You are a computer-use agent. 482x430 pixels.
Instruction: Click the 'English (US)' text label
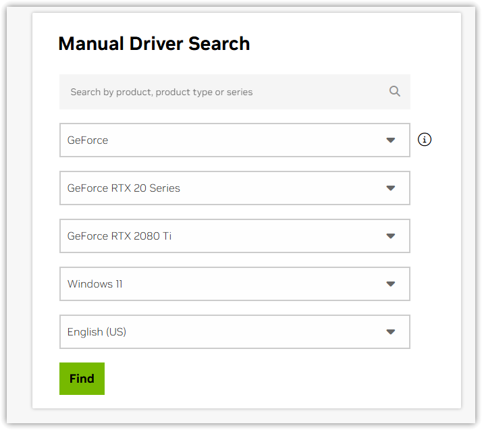(97, 332)
